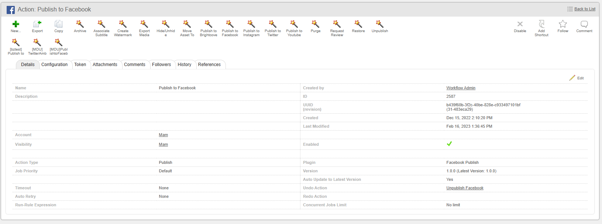Launch Create Watermark action

point(123,24)
